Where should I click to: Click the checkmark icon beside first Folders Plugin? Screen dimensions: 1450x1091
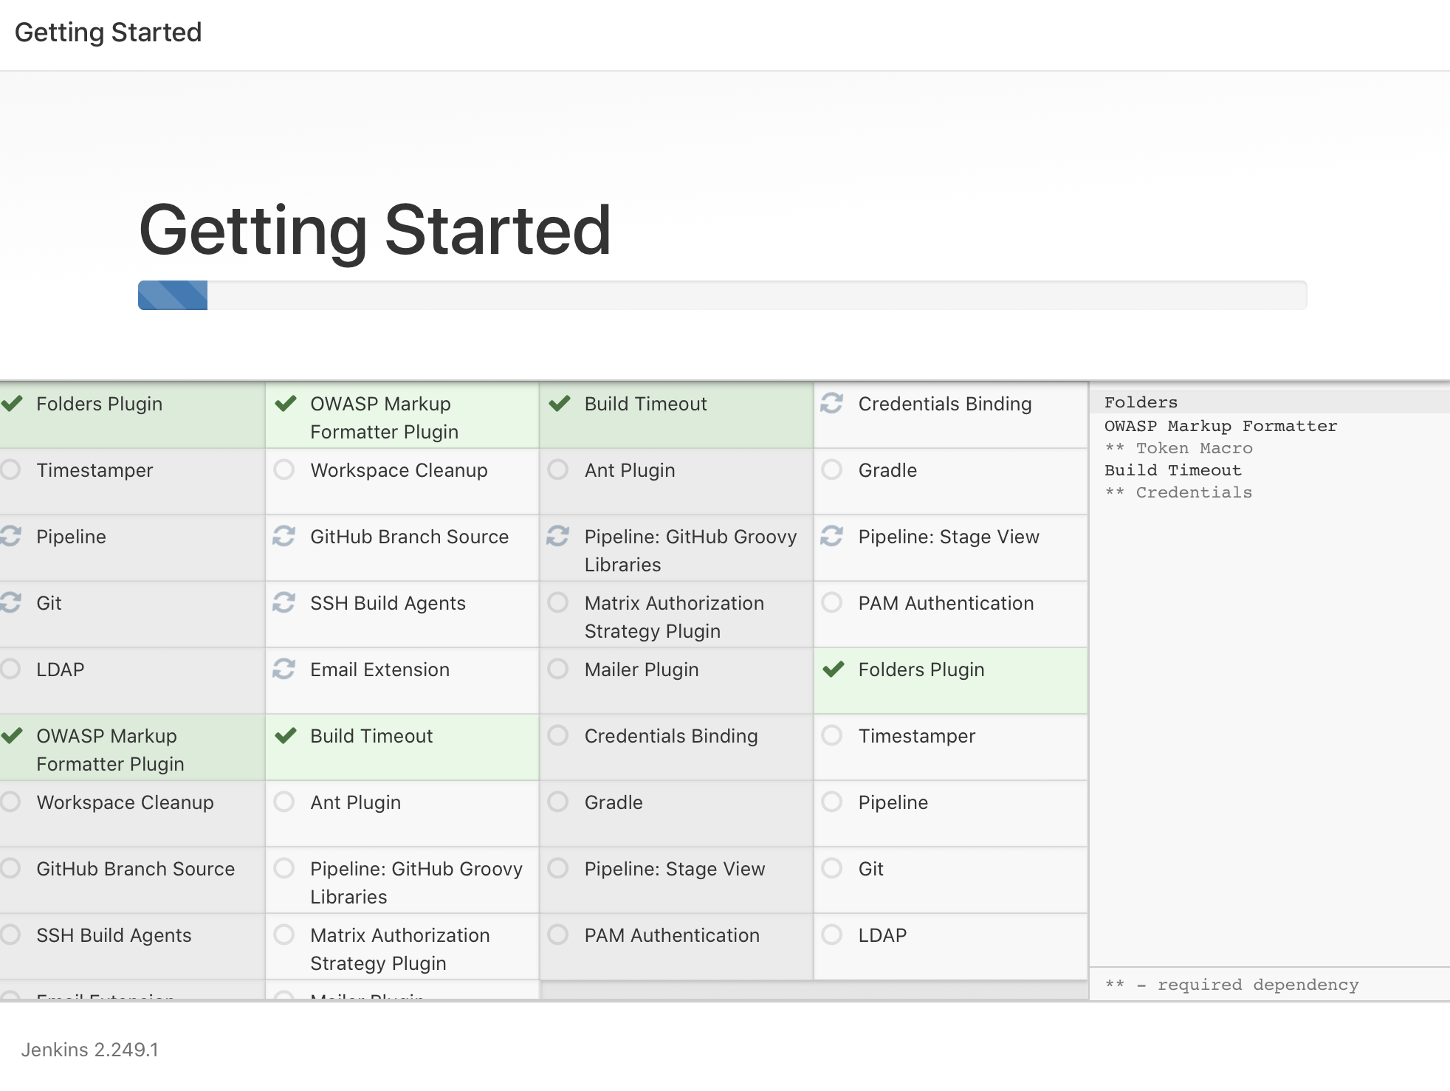(x=11, y=403)
